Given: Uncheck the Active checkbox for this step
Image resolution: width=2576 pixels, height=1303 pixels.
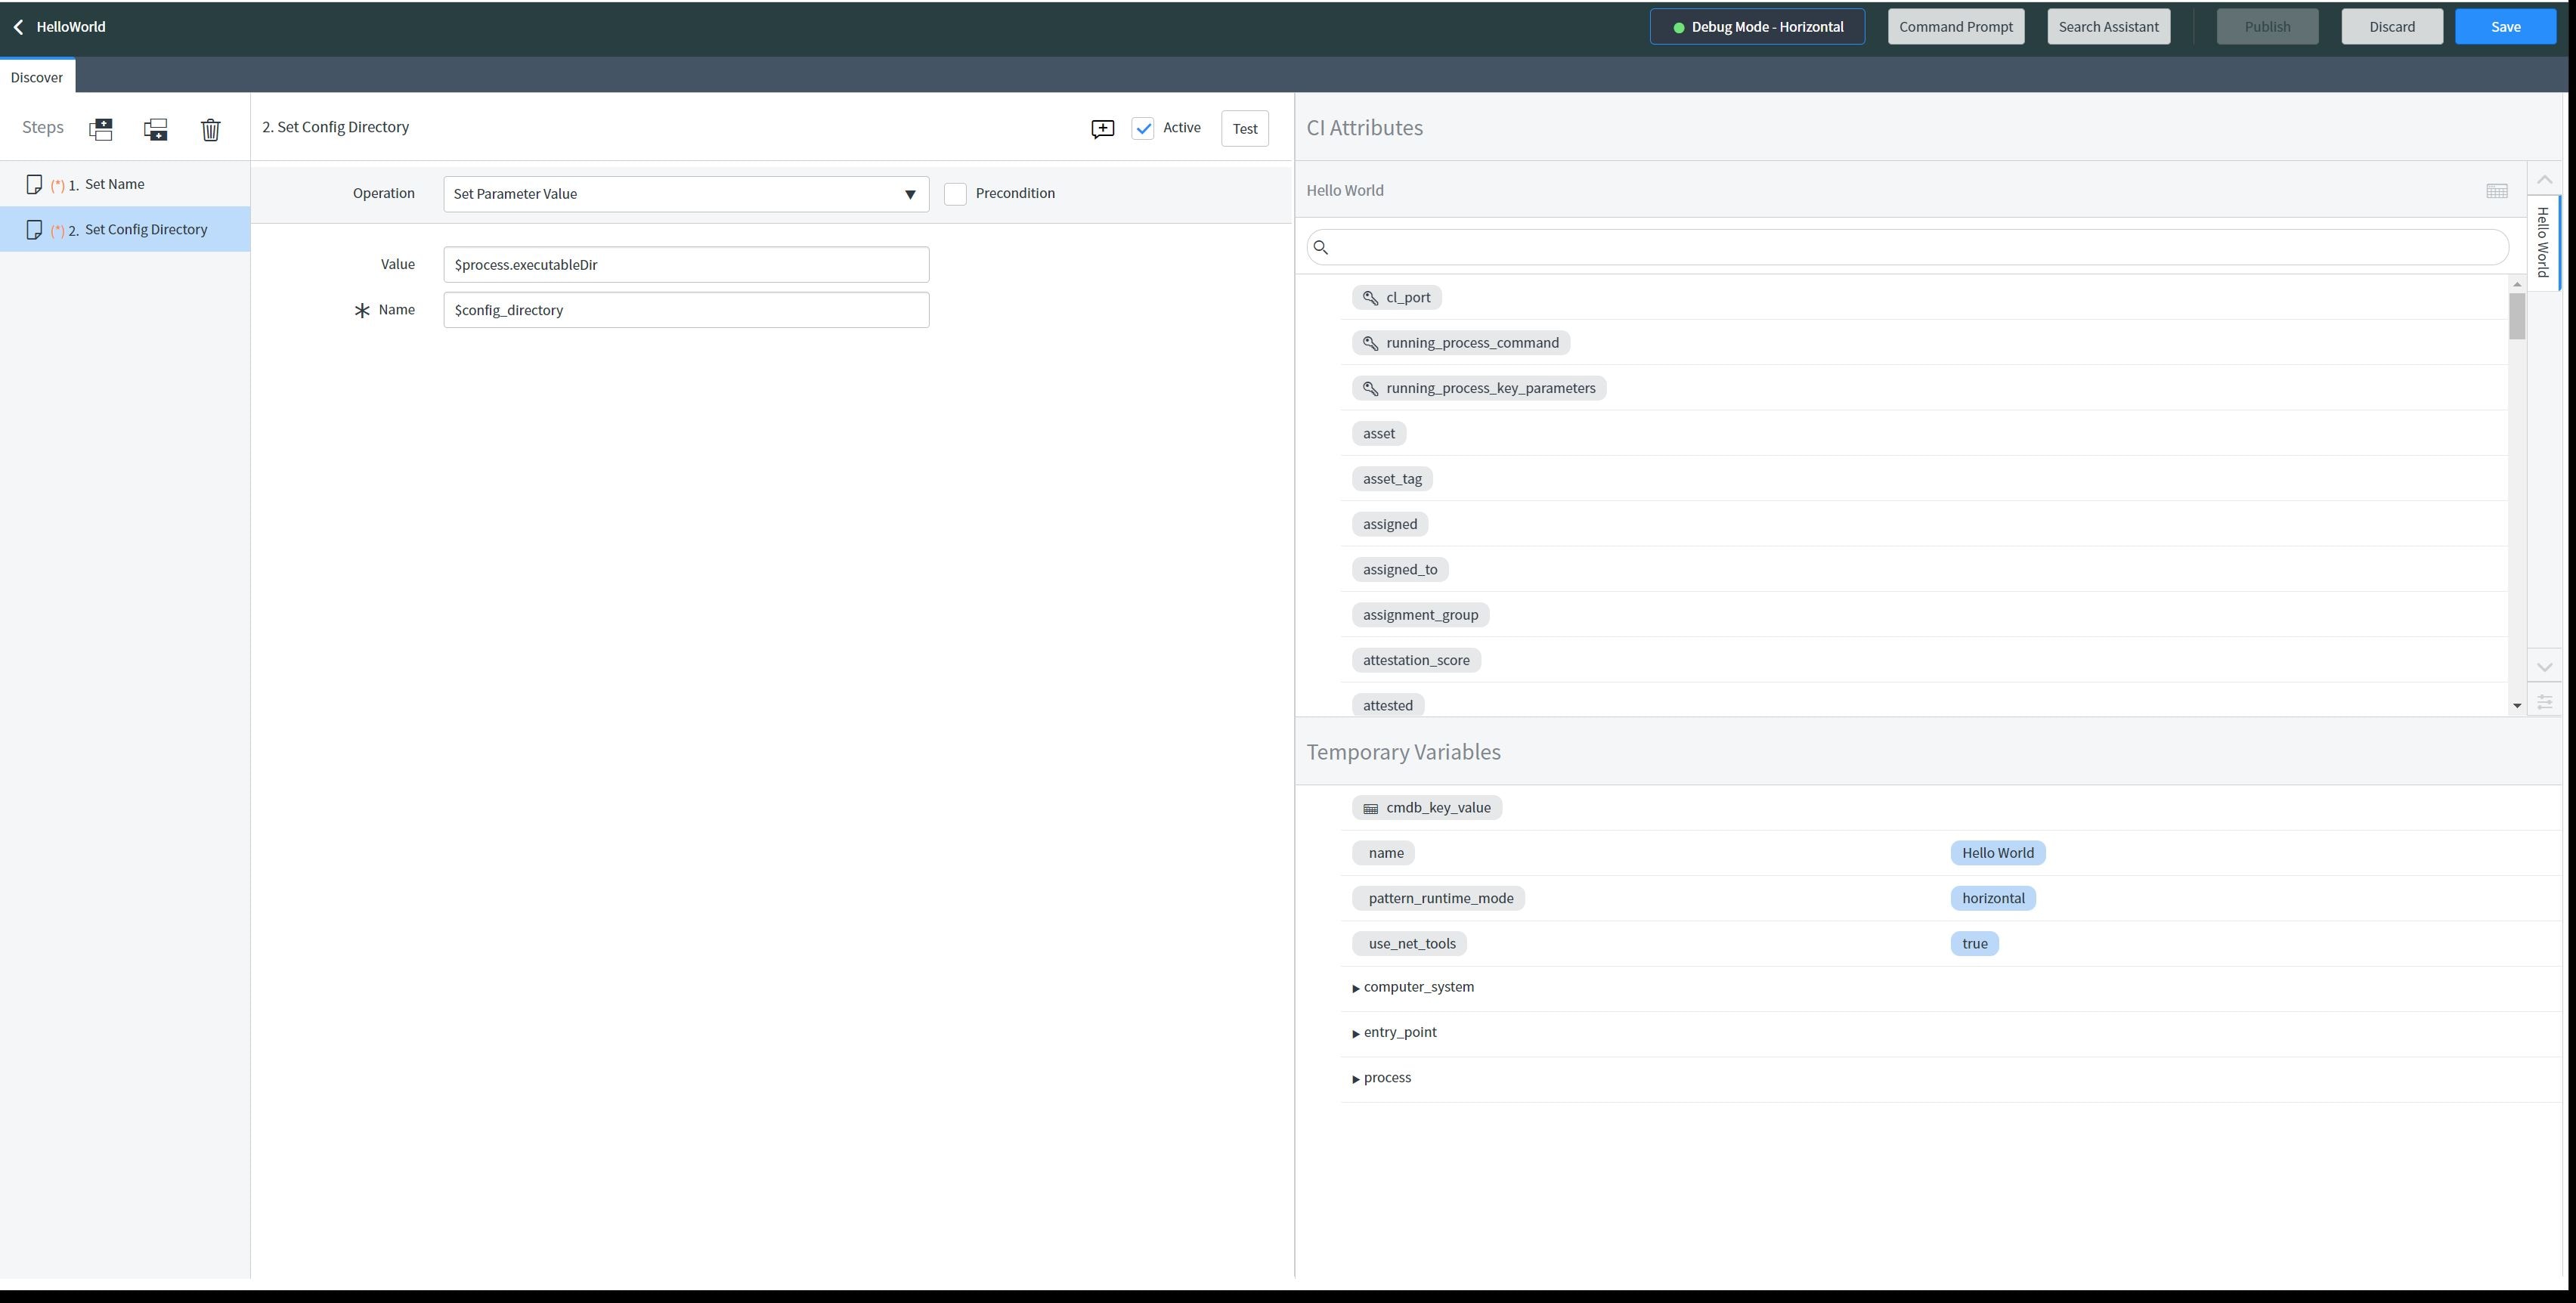Looking at the screenshot, I should [1143, 128].
